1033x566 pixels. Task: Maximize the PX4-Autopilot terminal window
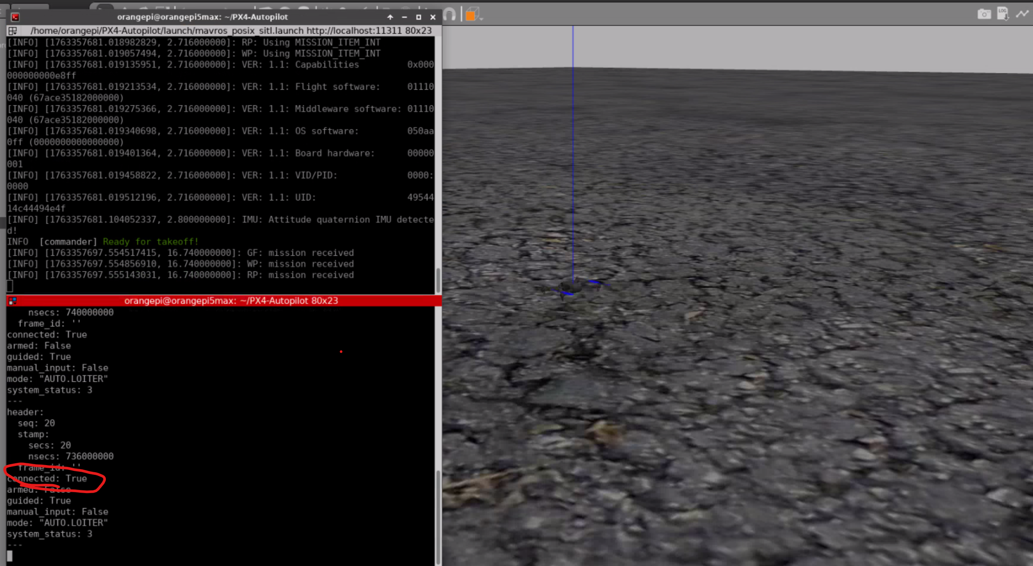(x=419, y=17)
